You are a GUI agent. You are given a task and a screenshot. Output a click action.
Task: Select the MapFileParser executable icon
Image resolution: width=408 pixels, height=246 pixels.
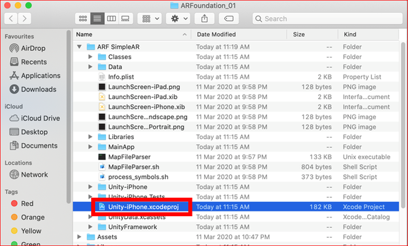coord(102,157)
